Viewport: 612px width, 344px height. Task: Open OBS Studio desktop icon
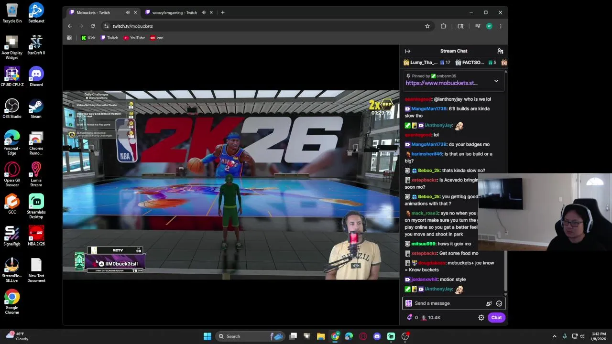(x=12, y=109)
